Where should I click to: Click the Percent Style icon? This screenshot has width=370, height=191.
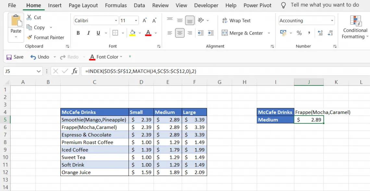click(299, 33)
